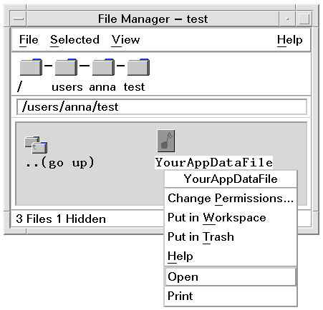Select the YourAppDataFile audio note icon
This screenshot has height=310, width=323.
[x=166, y=141]
